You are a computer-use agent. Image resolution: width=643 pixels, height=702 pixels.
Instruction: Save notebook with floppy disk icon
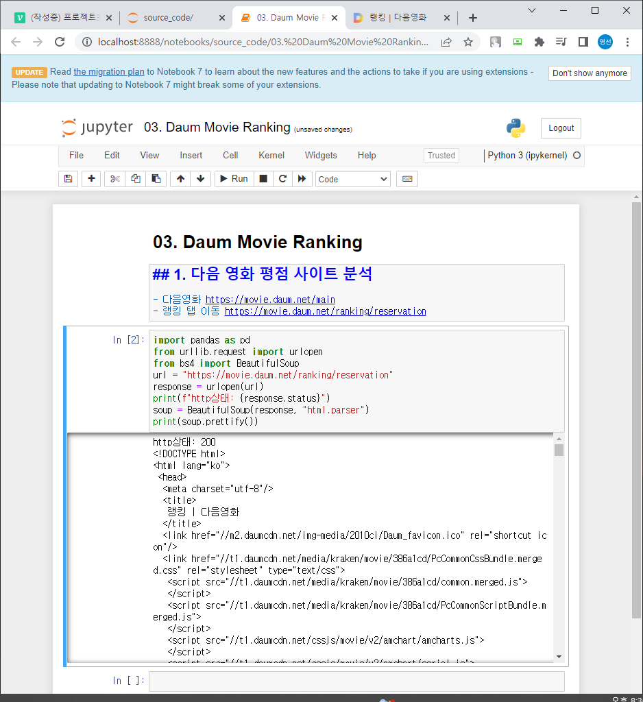pos(68,179)
